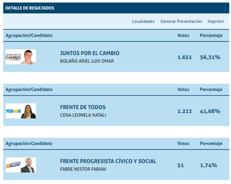Open the Localidades link

tap(143, 22)
